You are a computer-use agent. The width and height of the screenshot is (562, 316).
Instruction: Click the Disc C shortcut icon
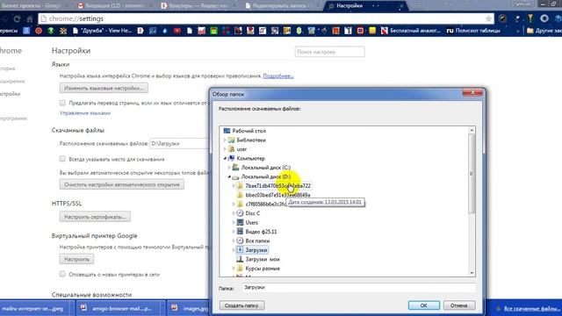(x=240, y=213)
